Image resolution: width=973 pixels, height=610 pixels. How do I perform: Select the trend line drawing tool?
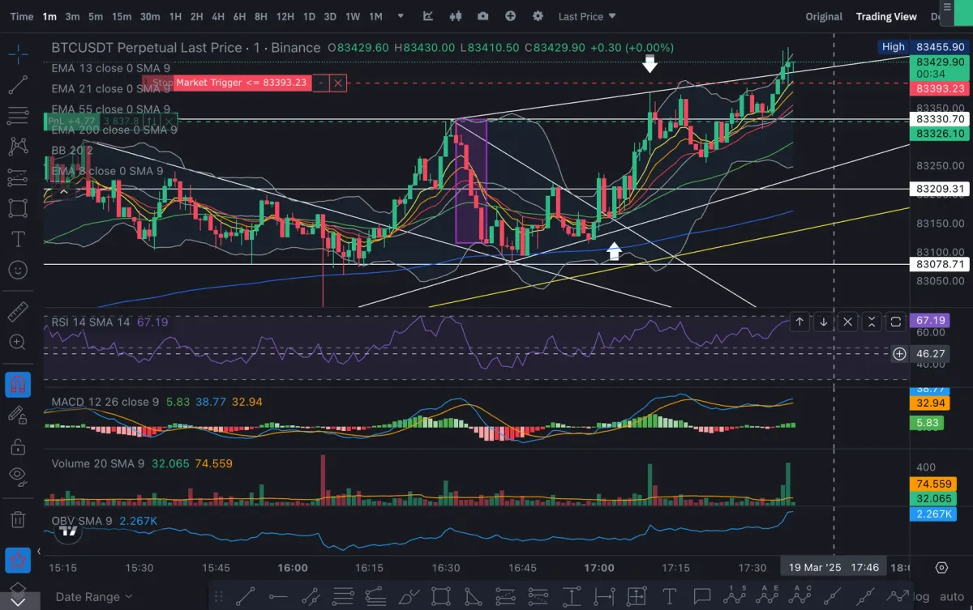[18, 84]
